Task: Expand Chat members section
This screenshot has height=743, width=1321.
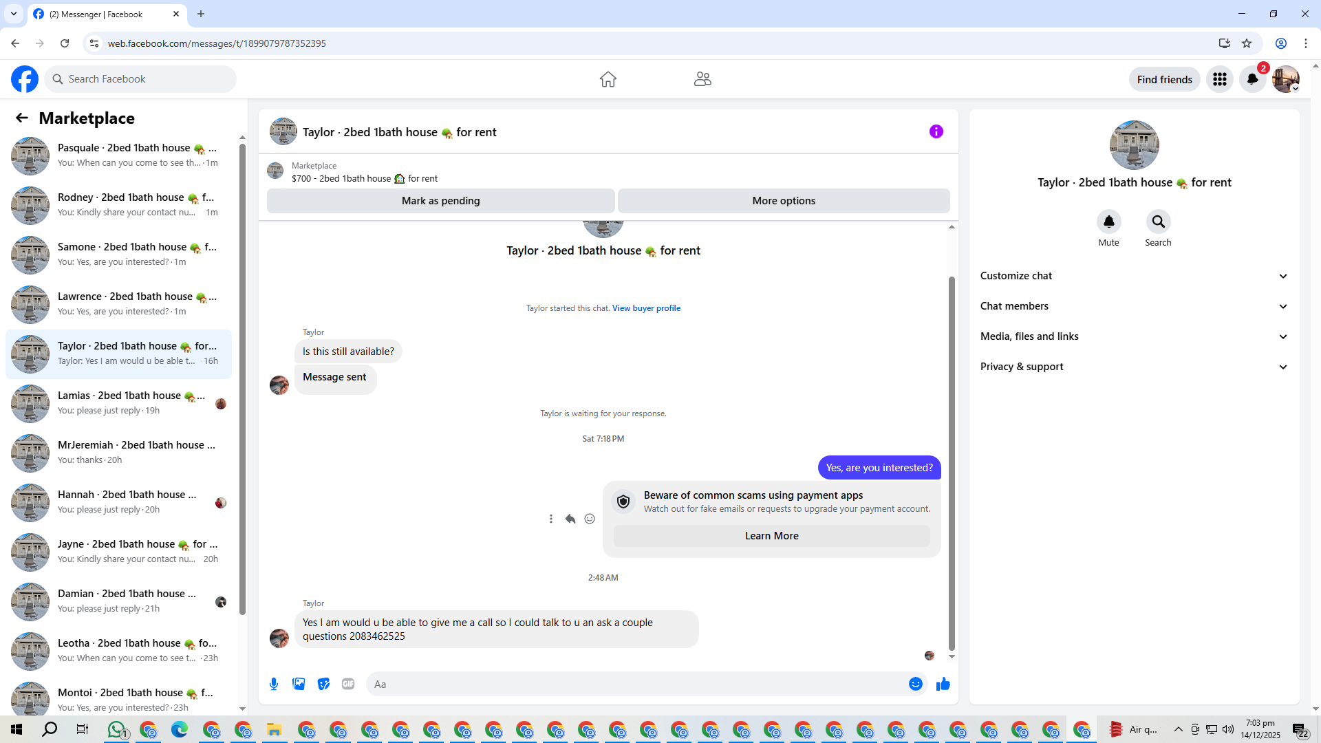Action: click(x=1134, y=306)
